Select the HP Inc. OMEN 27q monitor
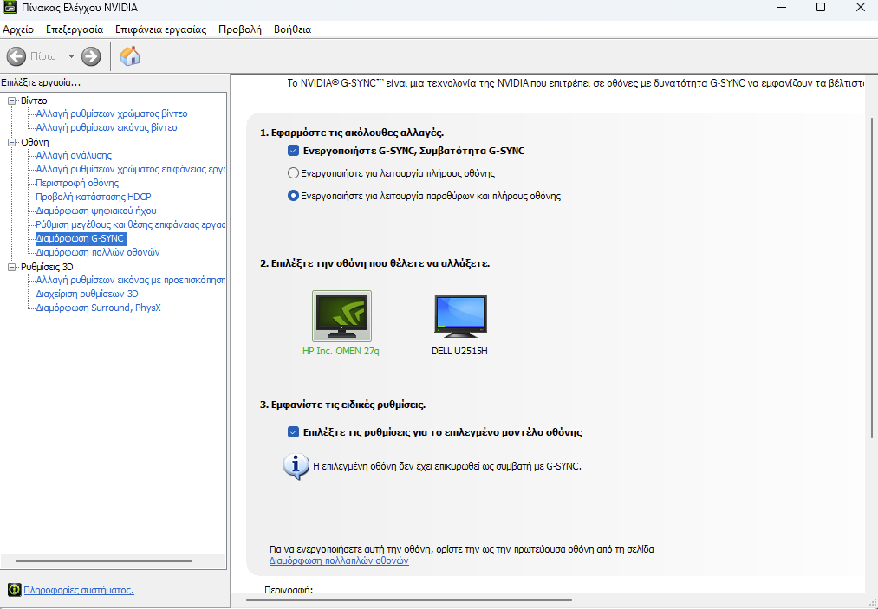878x609 pixels. (x=341, y=315)
